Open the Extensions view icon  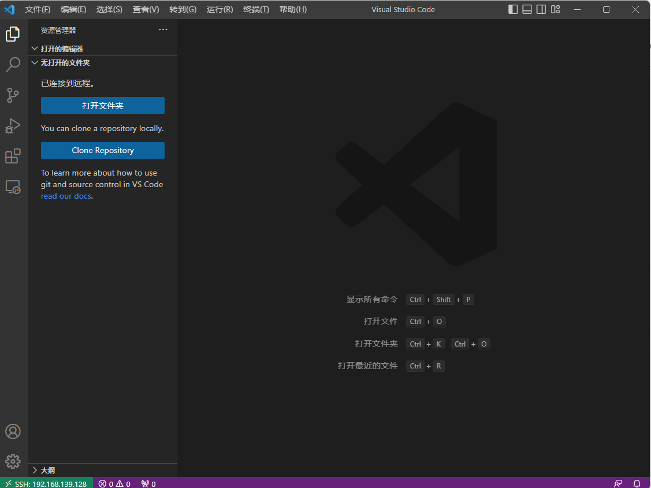click(x=13, y=156)
